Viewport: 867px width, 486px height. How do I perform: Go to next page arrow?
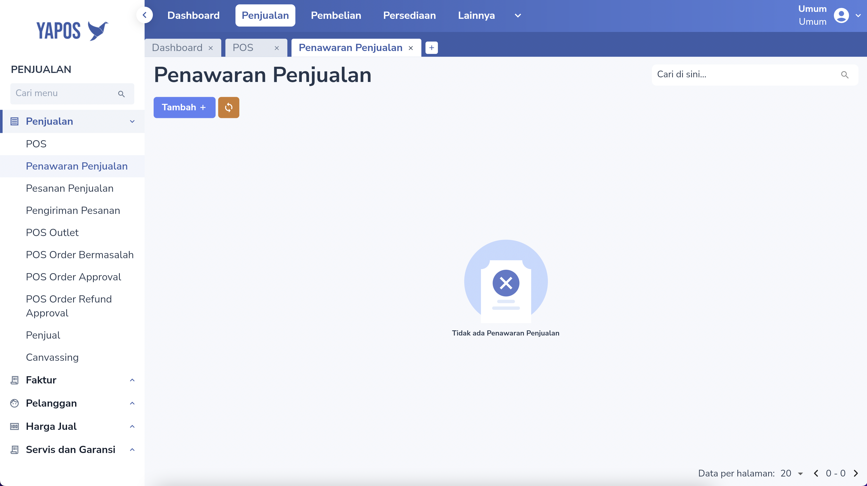point(856,473)
